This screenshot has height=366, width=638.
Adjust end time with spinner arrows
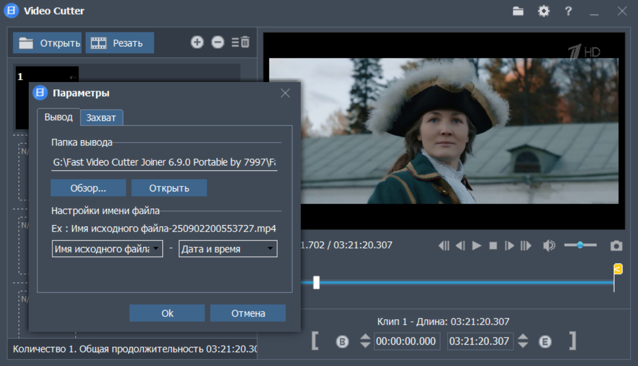[523, 341]
